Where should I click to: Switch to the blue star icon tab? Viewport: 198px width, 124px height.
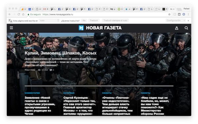click(127, 9)
